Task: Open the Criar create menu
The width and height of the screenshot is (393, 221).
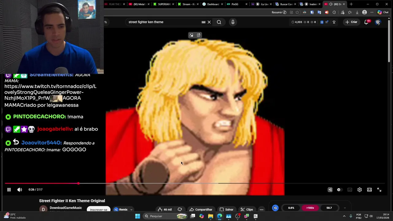Action: click(x=351, y=22)
